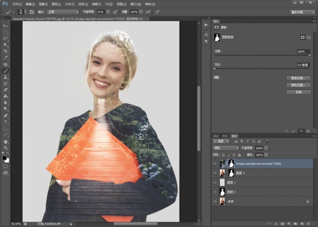Click the trash icon to delete layer
318x227 pixels.
pos(309,223)
